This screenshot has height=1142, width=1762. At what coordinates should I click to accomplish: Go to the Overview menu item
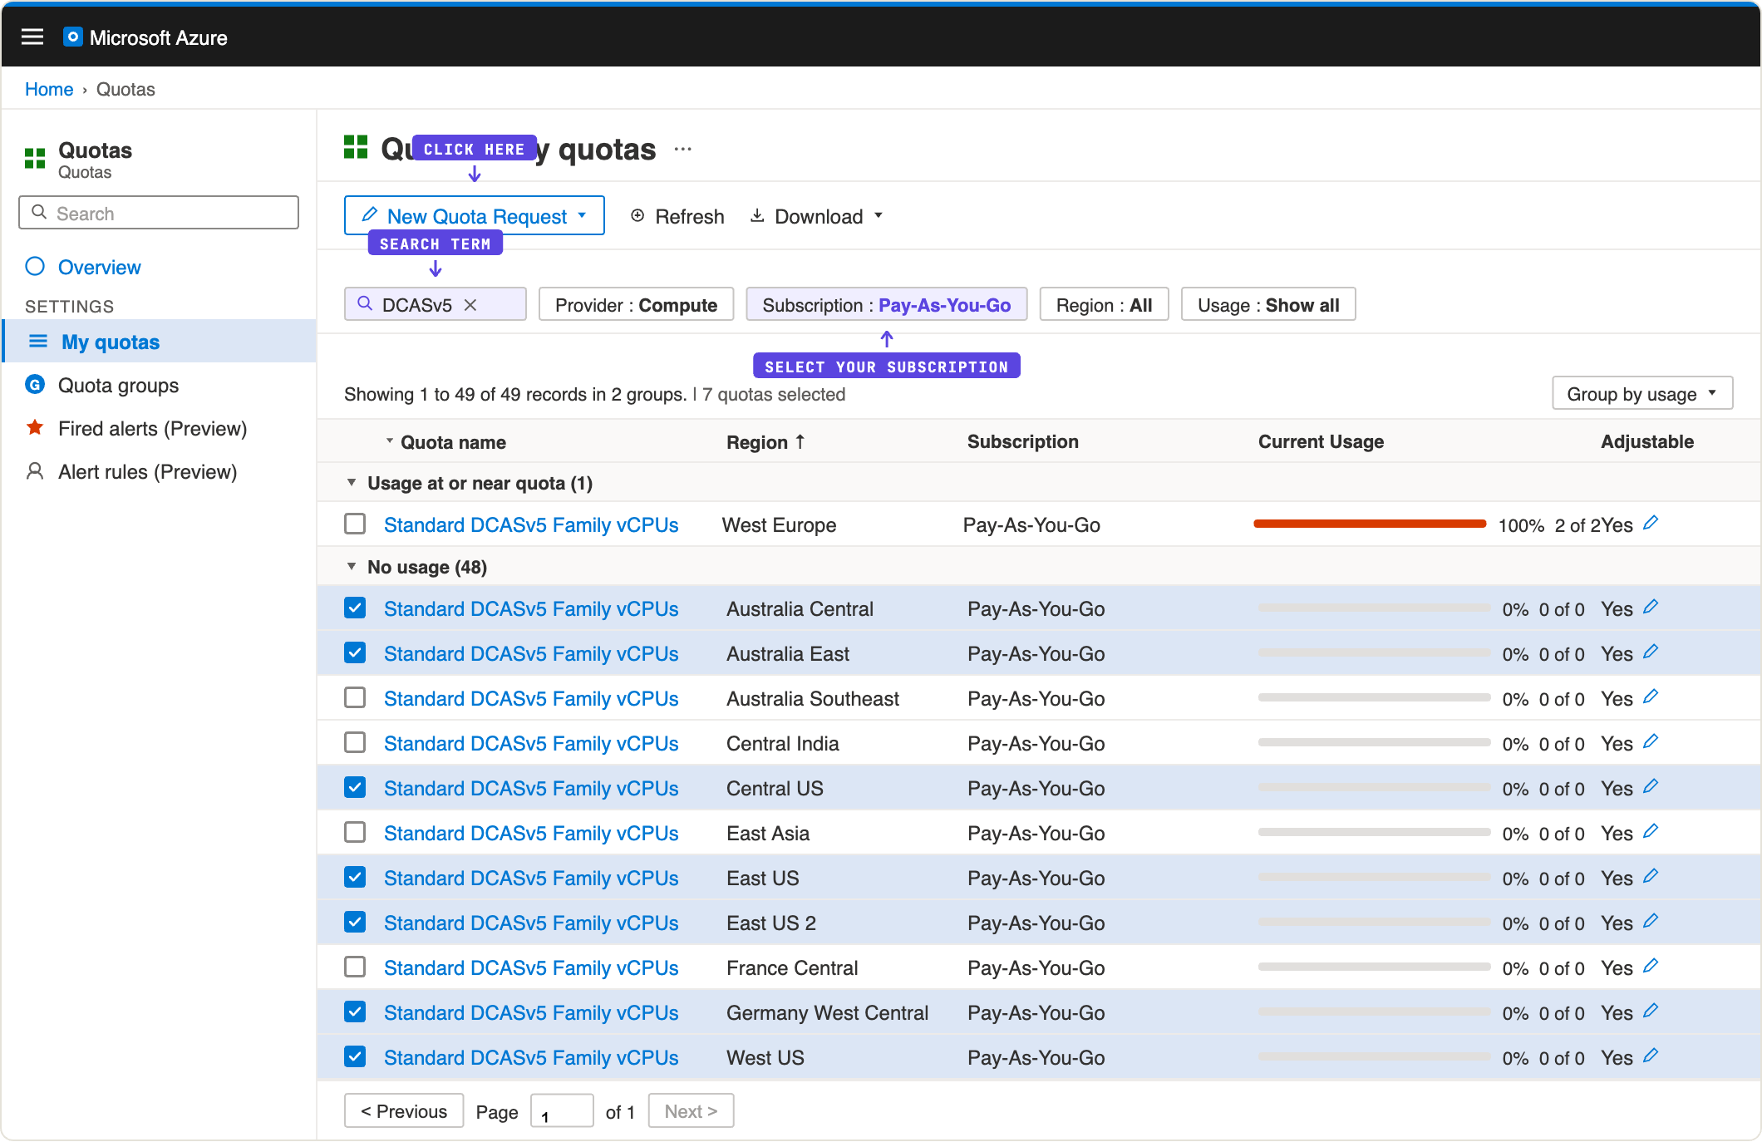(100, 268)
